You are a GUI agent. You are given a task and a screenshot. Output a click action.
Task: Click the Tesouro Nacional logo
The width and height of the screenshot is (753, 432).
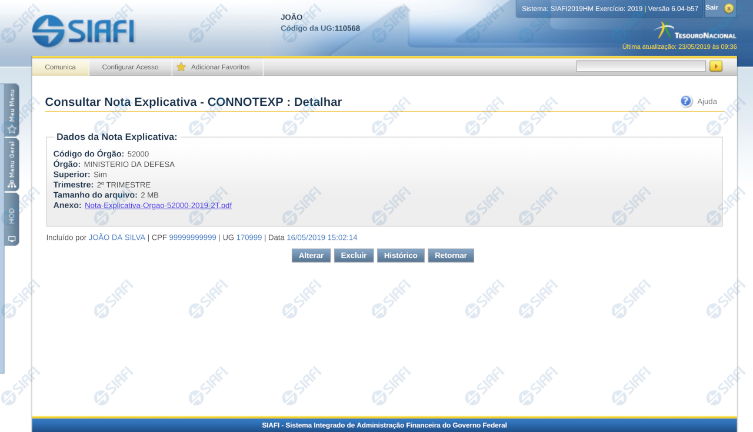coord(695,32)
